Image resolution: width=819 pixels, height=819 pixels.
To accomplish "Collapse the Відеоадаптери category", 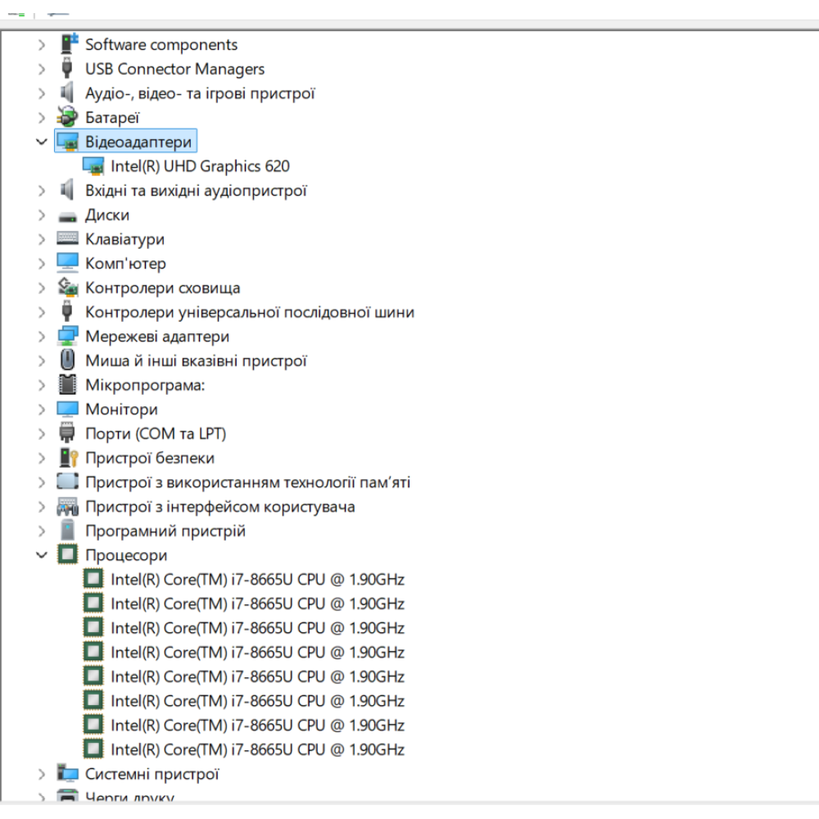I will (x=42, y=142).
